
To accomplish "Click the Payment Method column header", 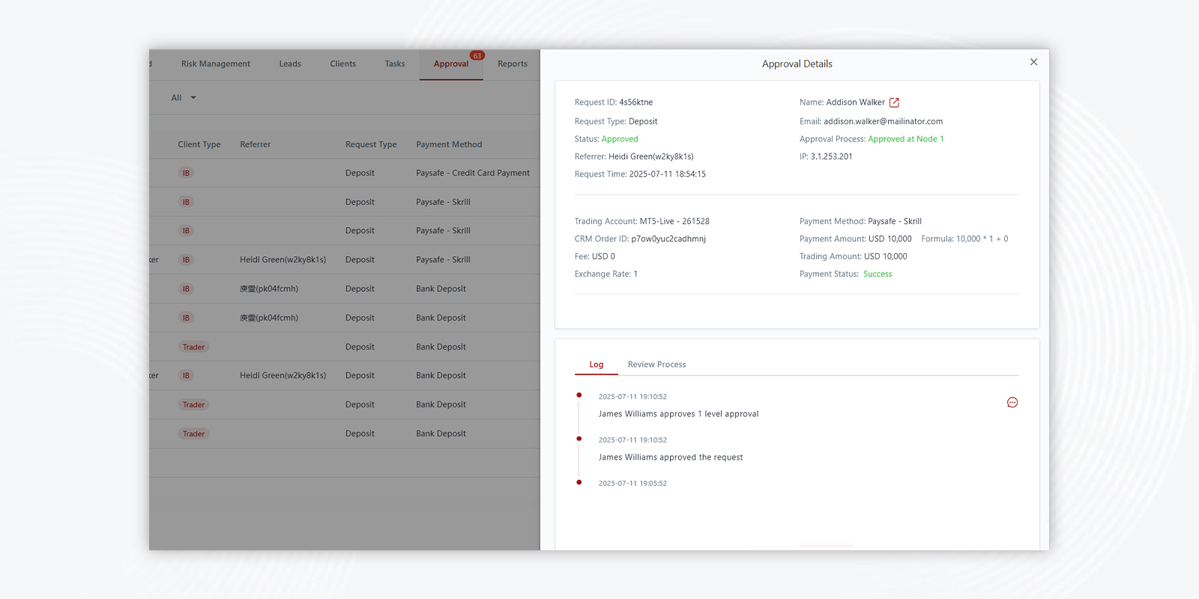I will pyautogui.click(x=449, y=145).
